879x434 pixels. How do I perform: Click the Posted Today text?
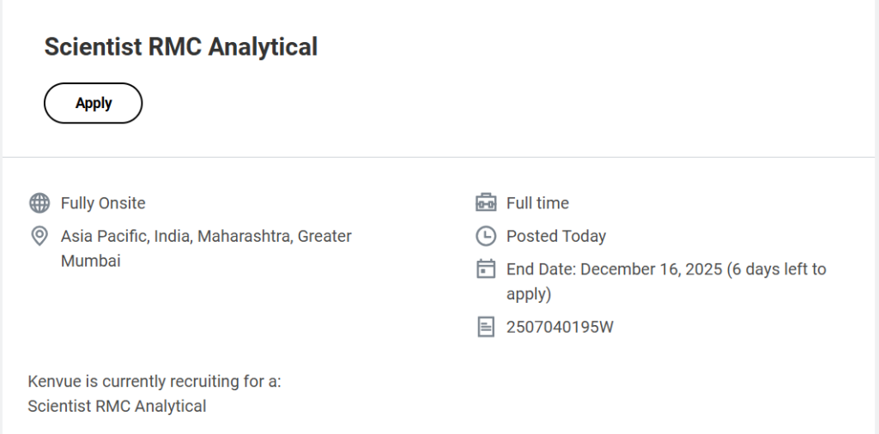point(556,236)
